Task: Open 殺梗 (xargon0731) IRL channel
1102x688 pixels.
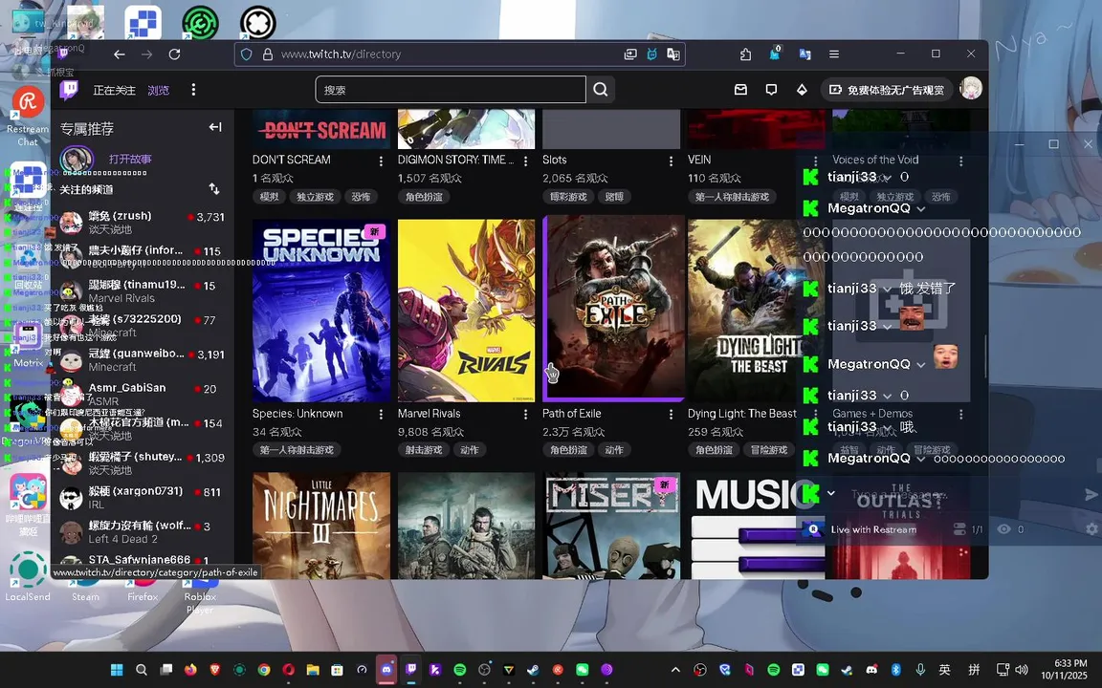Action: coord(143,497)
